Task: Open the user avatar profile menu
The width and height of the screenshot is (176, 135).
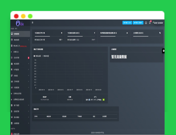Action: click(158, 23)
